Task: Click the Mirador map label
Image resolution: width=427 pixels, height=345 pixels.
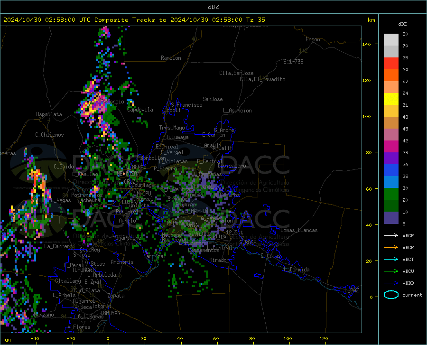Action: [x=219, y=260]
